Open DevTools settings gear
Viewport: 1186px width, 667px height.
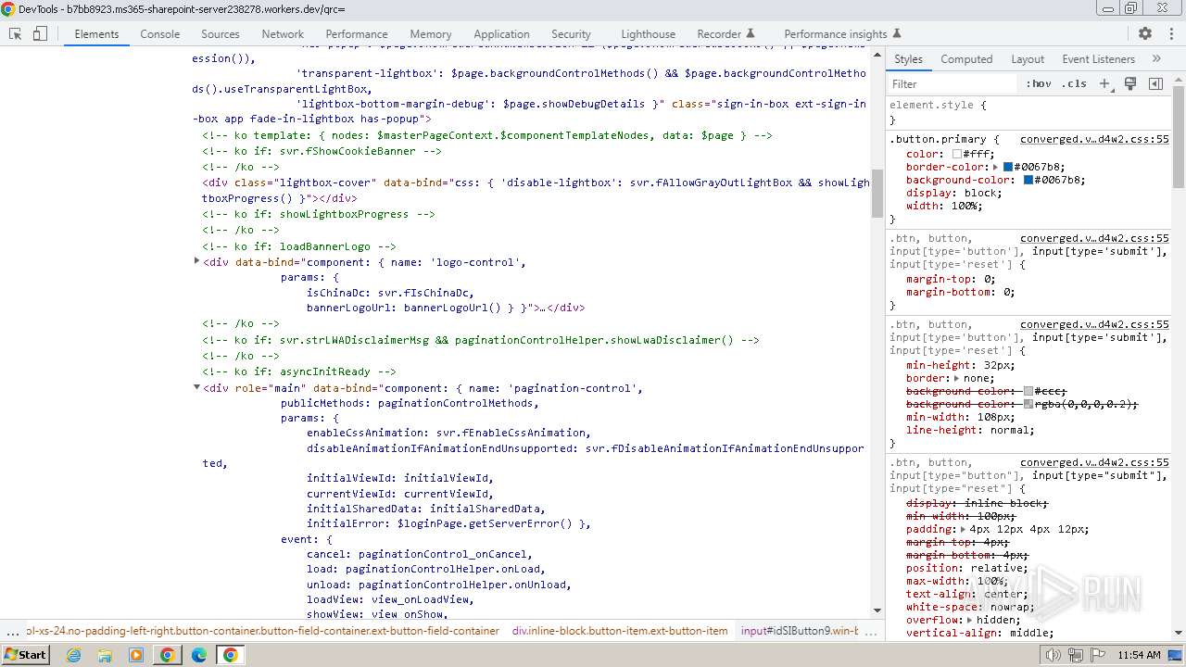(x=1145, y=33)
